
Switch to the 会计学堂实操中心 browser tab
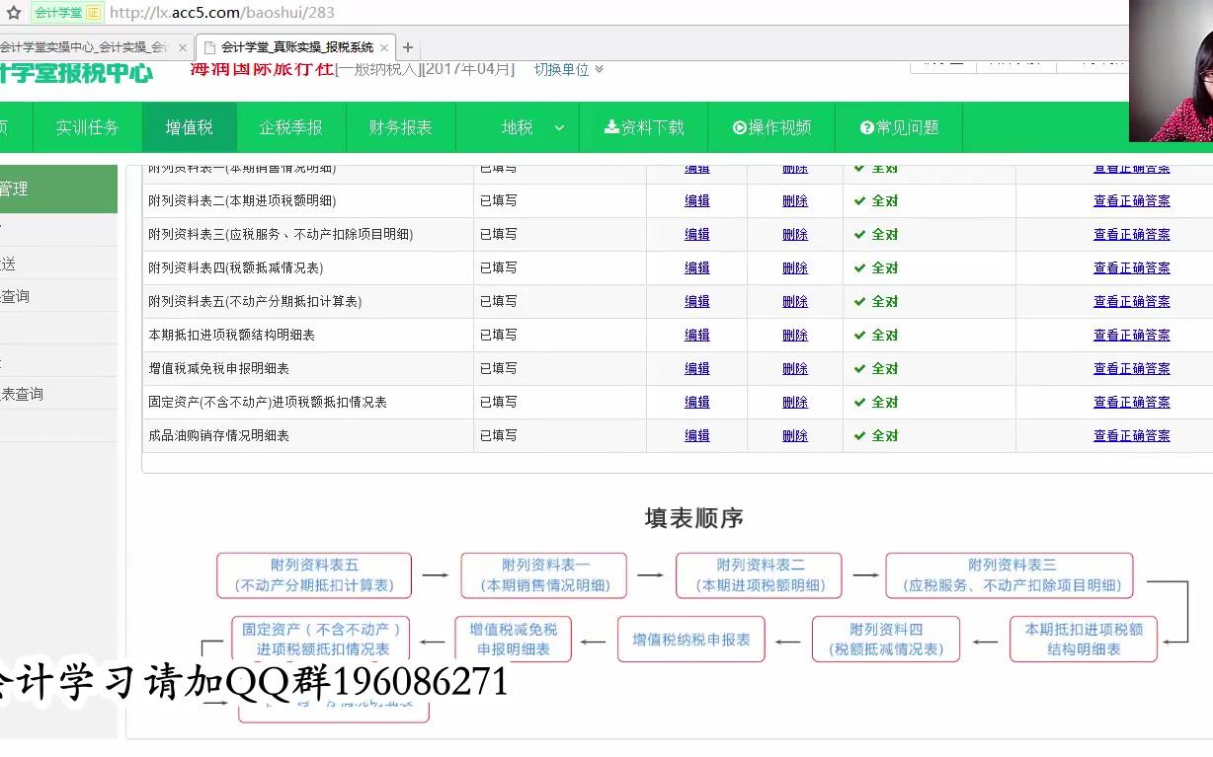point(89,45)
